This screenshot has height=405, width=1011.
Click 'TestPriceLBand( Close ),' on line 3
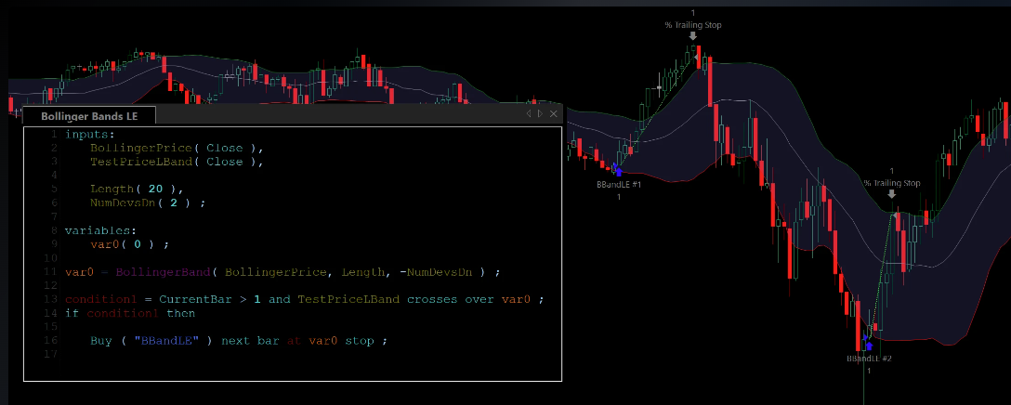(177, 162)
